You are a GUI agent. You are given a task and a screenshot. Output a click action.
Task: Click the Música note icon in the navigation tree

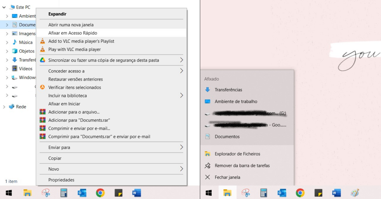(15, 42)
